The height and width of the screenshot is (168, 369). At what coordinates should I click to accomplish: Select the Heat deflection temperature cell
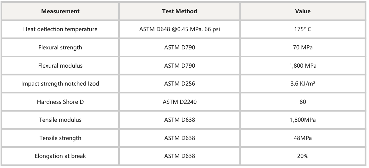pyautogui.click(x=60, y=29)
